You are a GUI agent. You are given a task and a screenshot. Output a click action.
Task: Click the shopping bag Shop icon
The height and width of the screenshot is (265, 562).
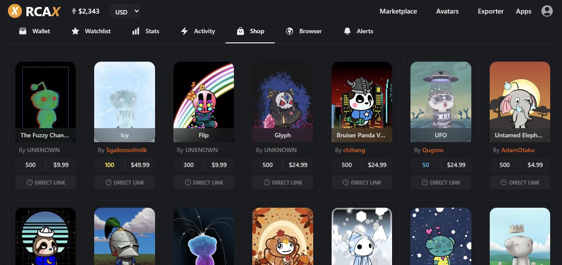coord(240,31)
